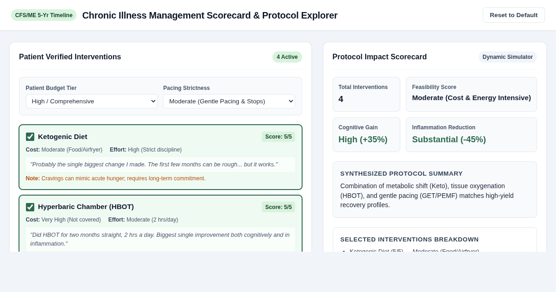This screenshot has height=292, width=556.
Task: Uncheck the Ketogenic Diet checkbox
Action: tap(30, 137)
